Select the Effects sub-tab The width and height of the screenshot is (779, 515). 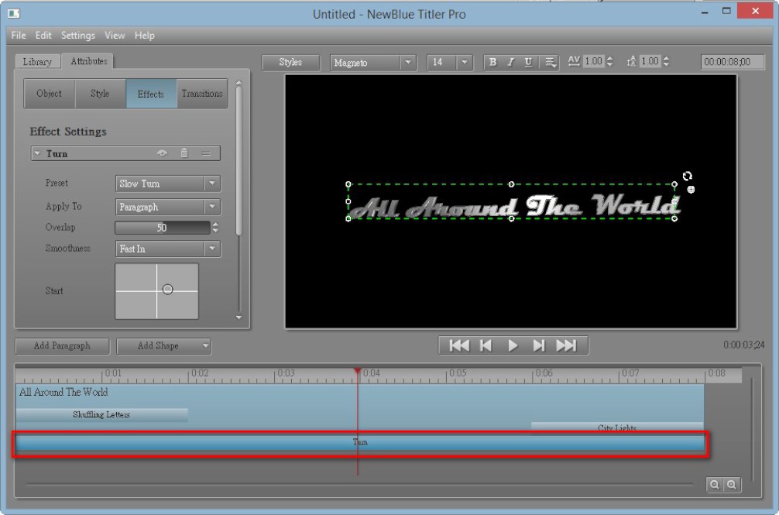[x=151, y=94]
